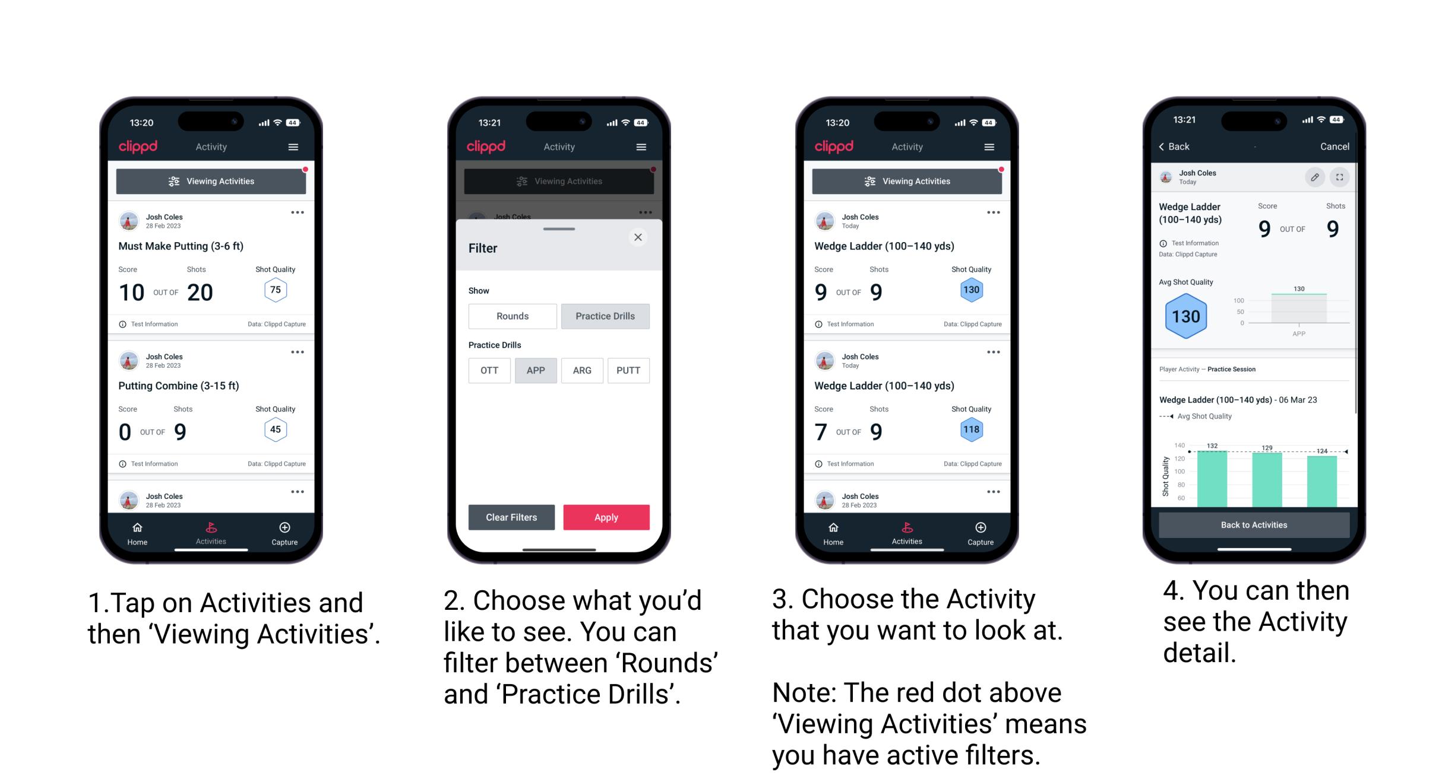1439x773 pixels.
Task: Tap the red Apply button in filter sheet
Action: tap(607, 517)
